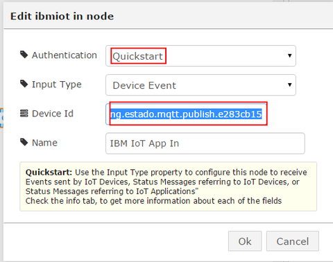The image size is (333, 262).
Task: Open the Input Type dropdown showing Device Event
Action: (200, 85)
